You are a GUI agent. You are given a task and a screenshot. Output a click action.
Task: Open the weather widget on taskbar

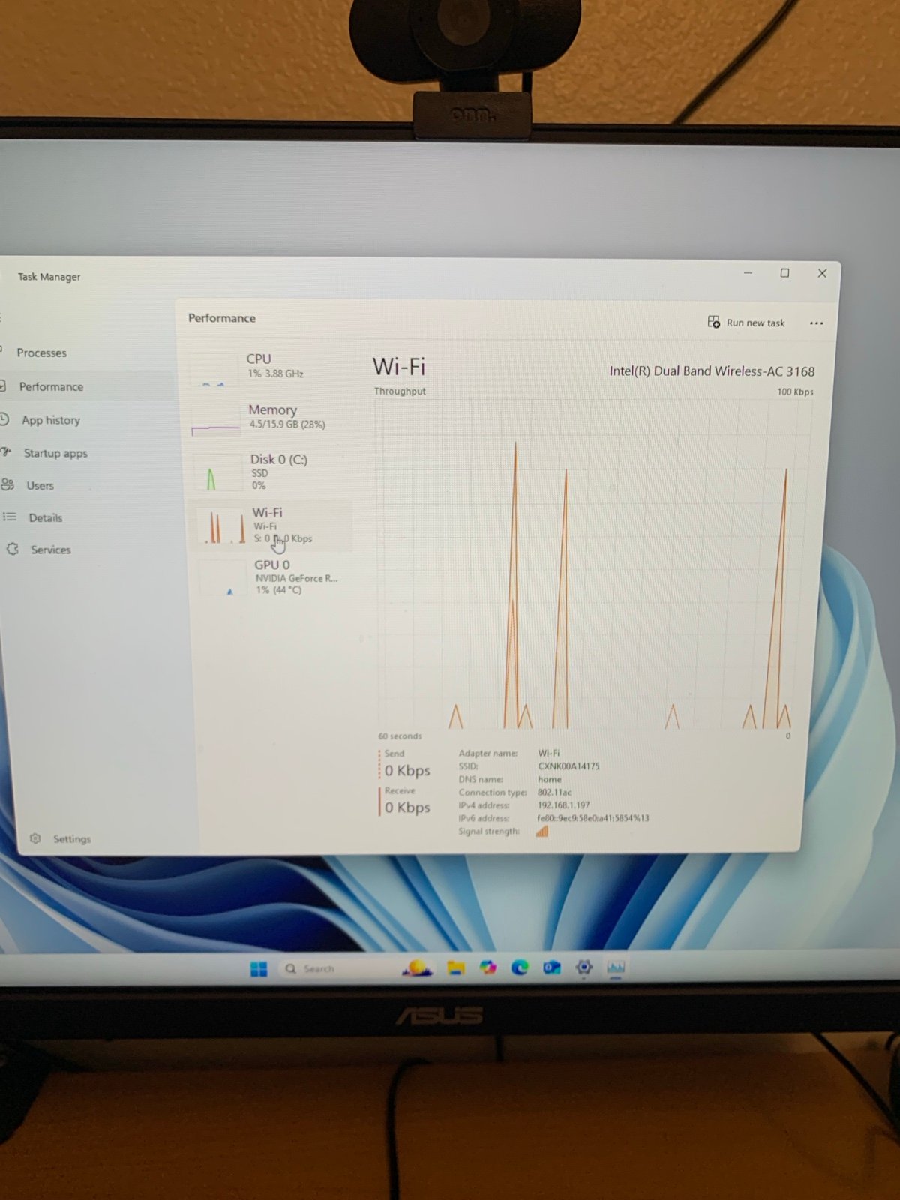(417, 968)
